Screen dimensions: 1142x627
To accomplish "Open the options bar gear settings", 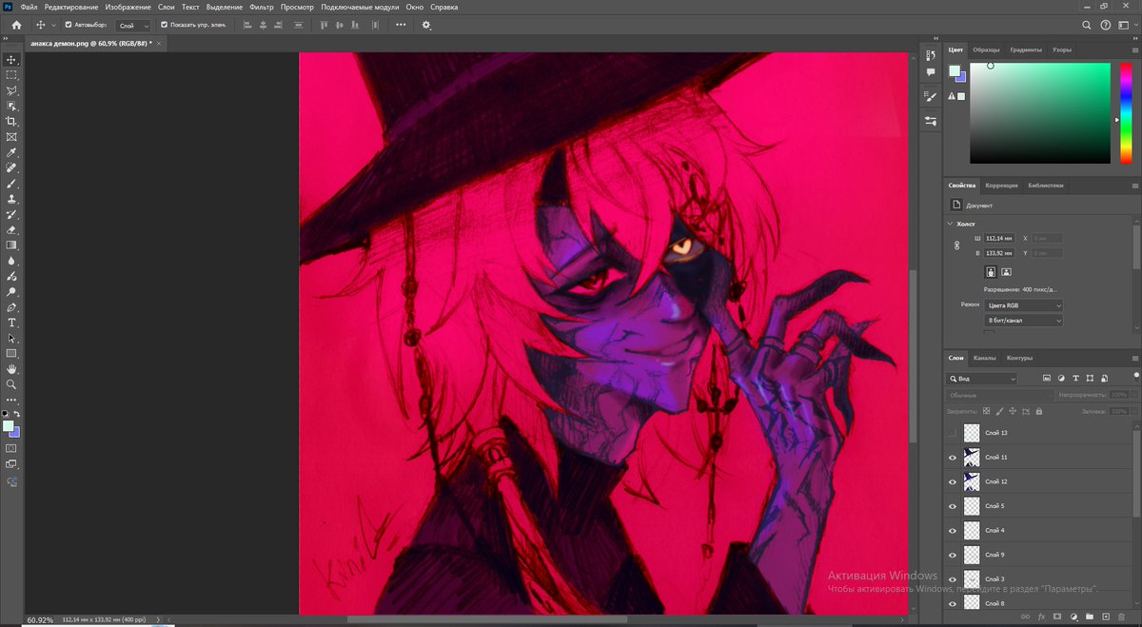I will click(425, 25).
